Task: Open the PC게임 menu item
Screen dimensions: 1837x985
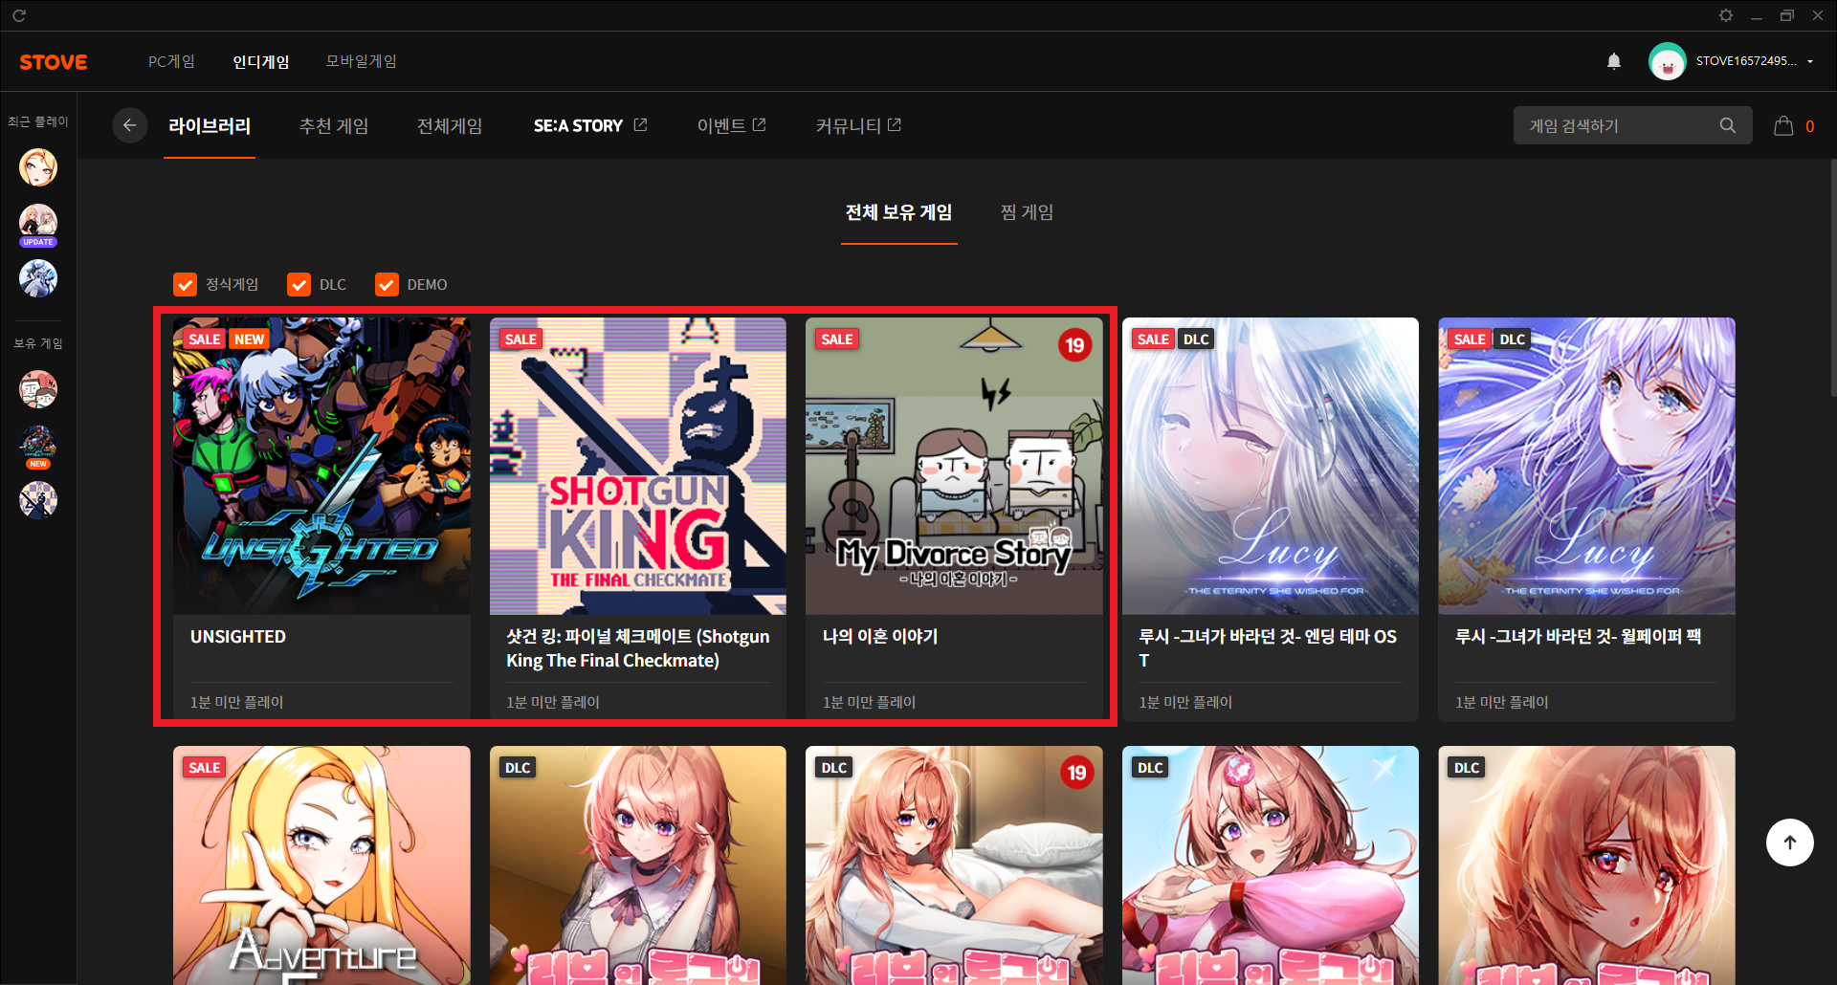Action: (171, 61)
